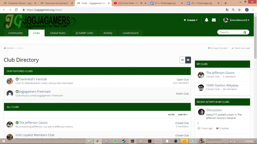Screen dimensions: 257x144
Task: Open the Chrome profile avatar icon
Action: (247, 10)
